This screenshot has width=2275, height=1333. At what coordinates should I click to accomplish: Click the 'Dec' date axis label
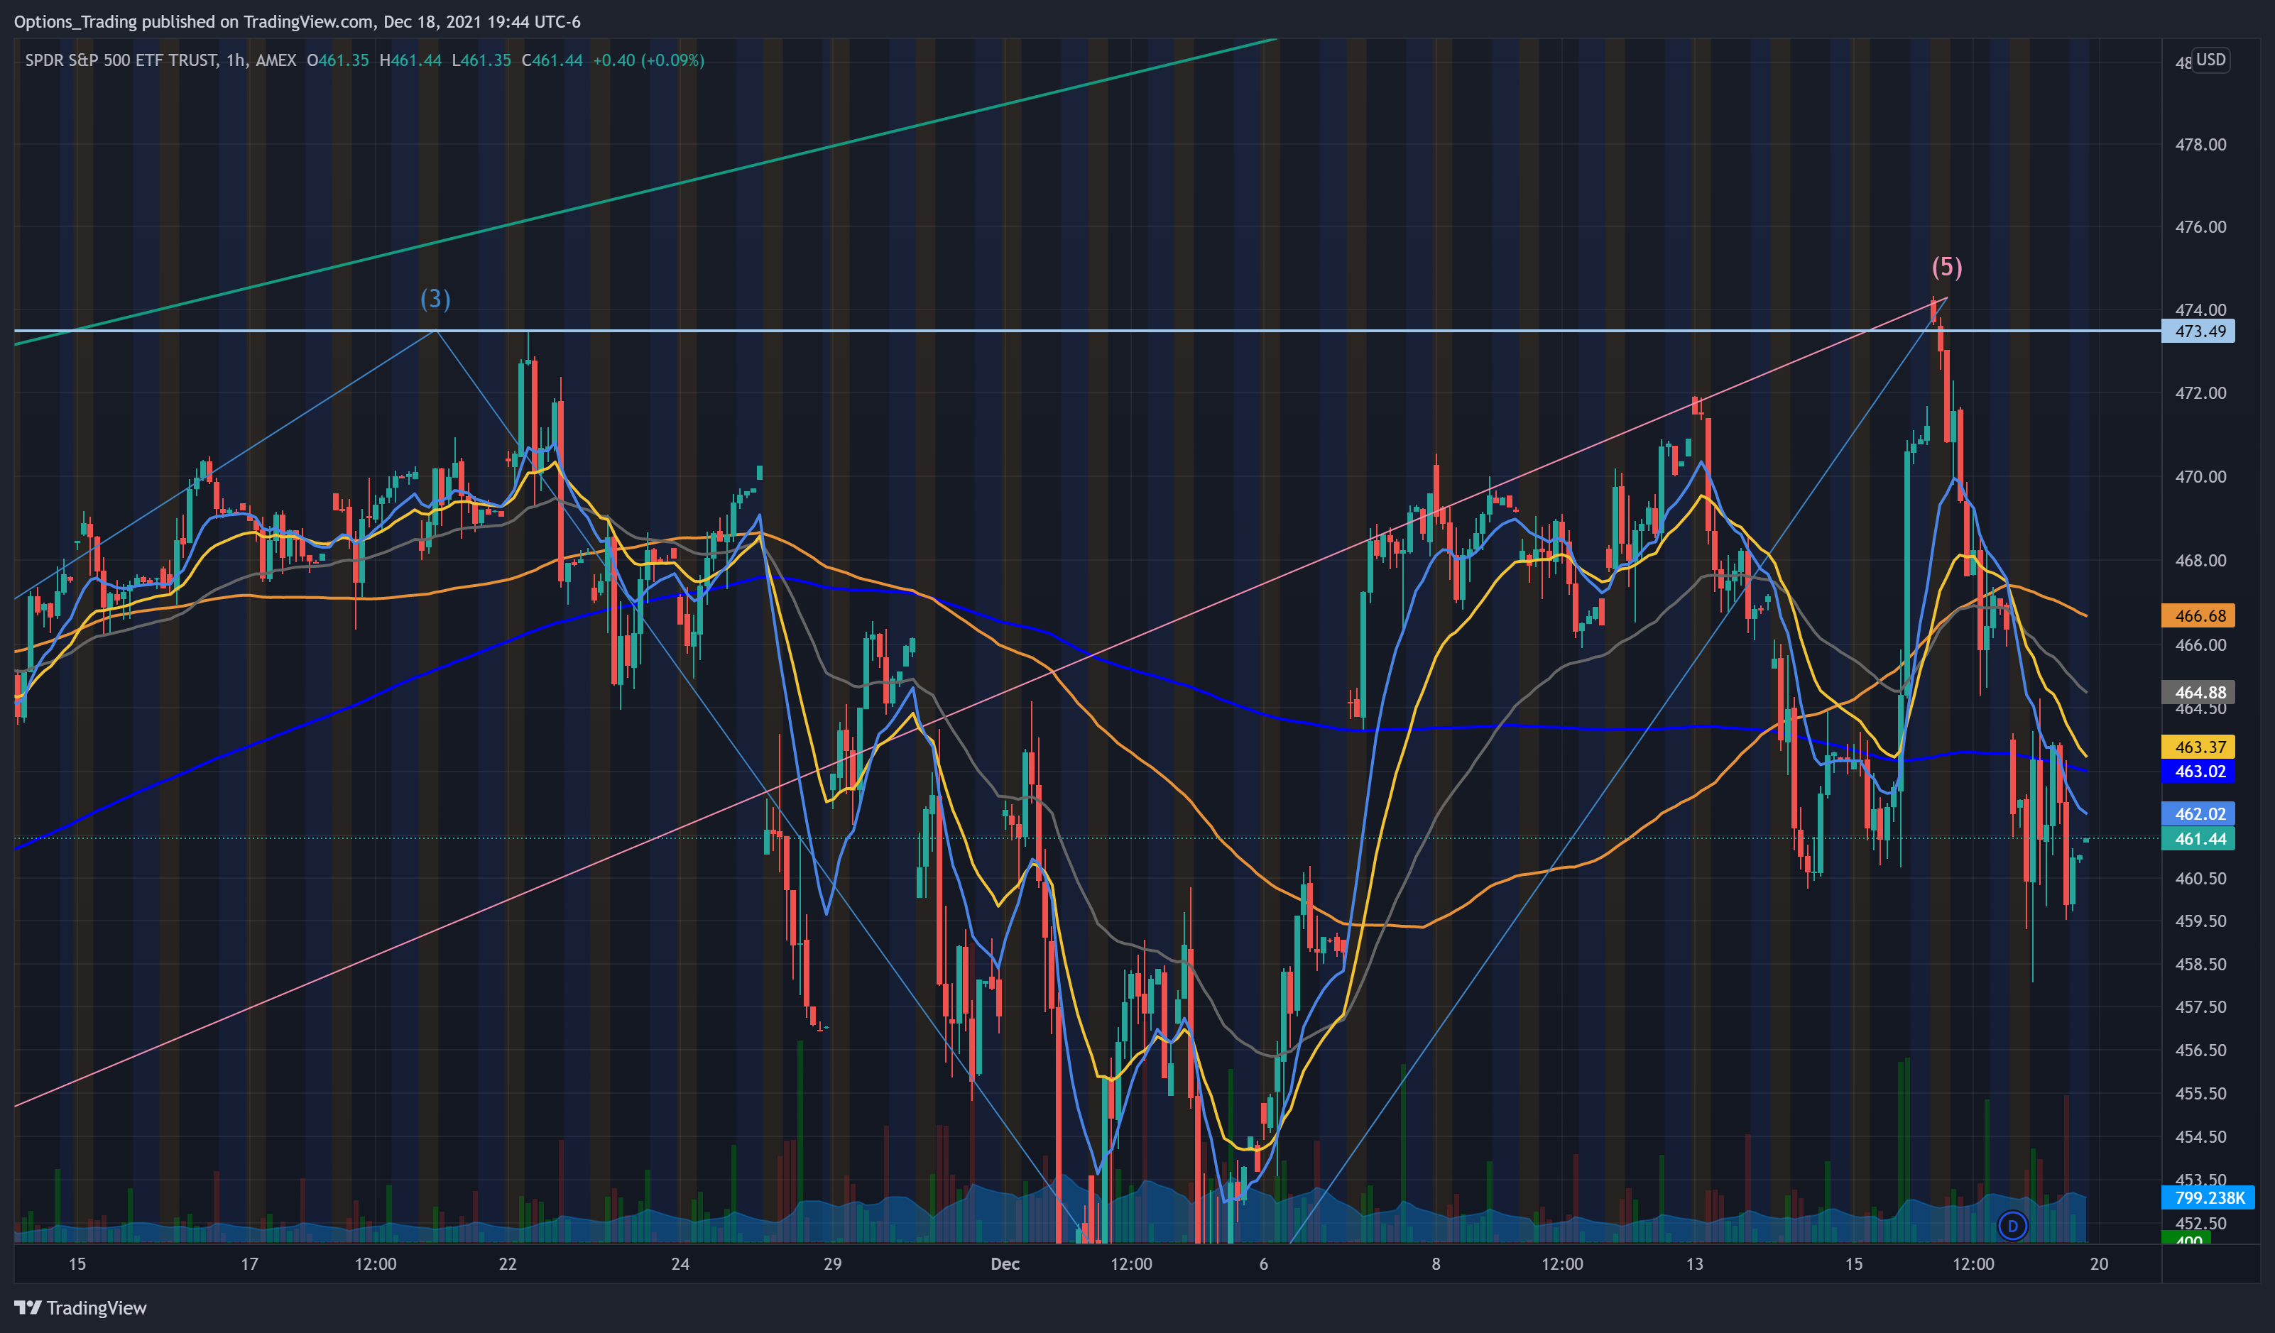point(1005,1263)
